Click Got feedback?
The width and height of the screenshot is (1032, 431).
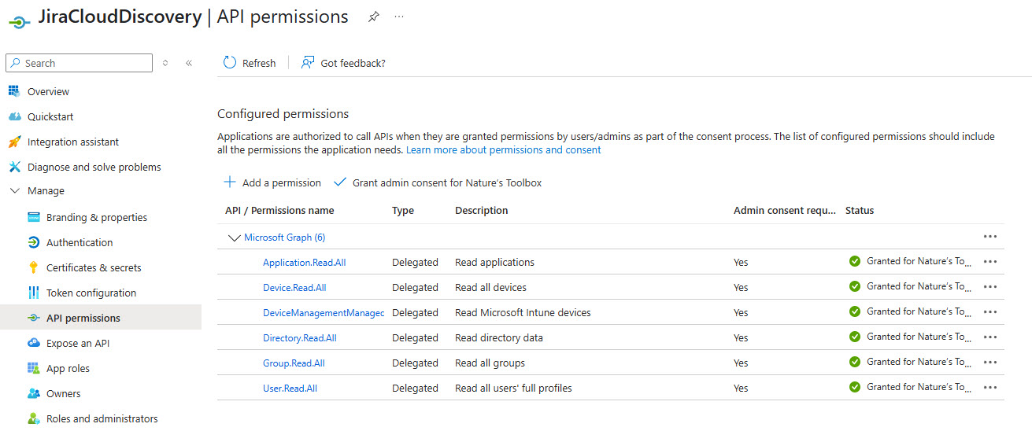coord(343,63)
